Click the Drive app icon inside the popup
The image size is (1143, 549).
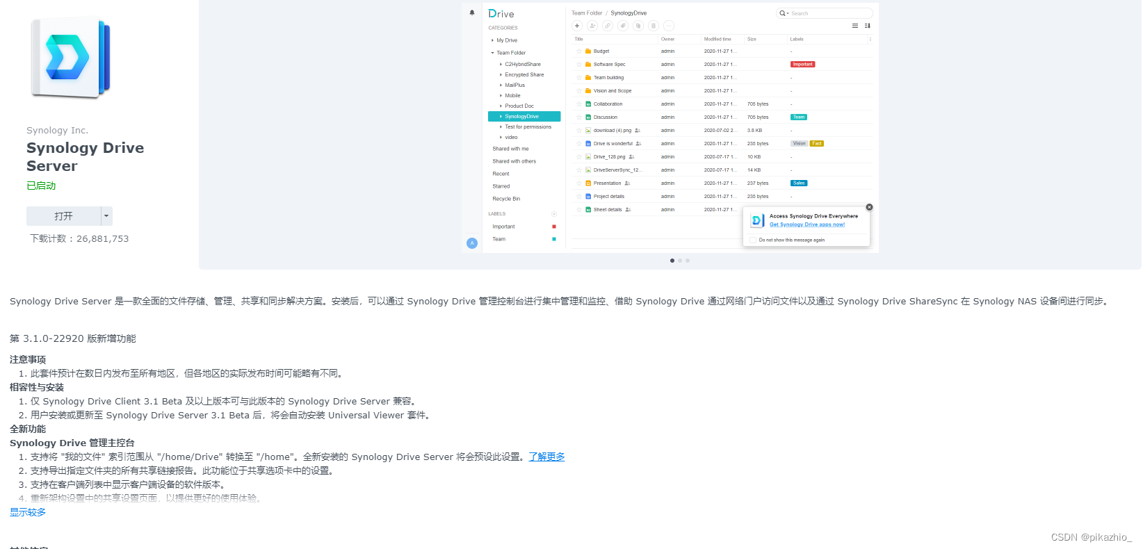[x=757, y=220]
